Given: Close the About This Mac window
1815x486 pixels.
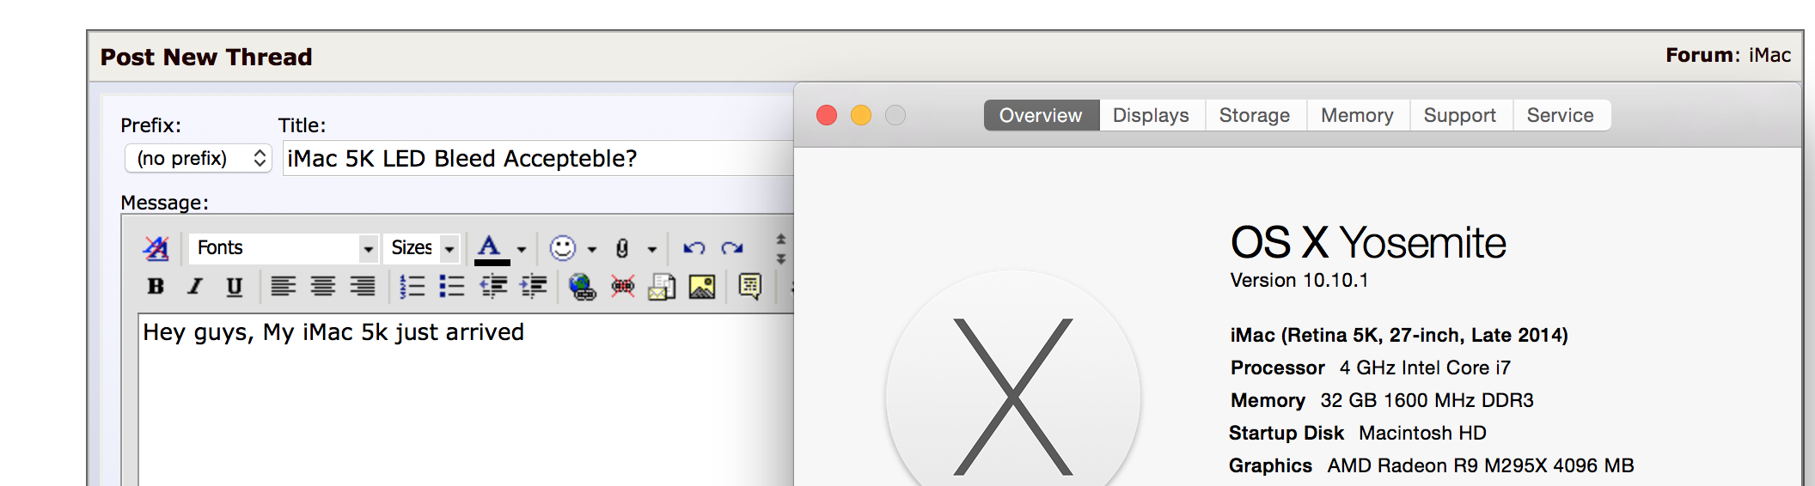Looking at the screenshot, I should pyautogui.click(x=827, y=115).
